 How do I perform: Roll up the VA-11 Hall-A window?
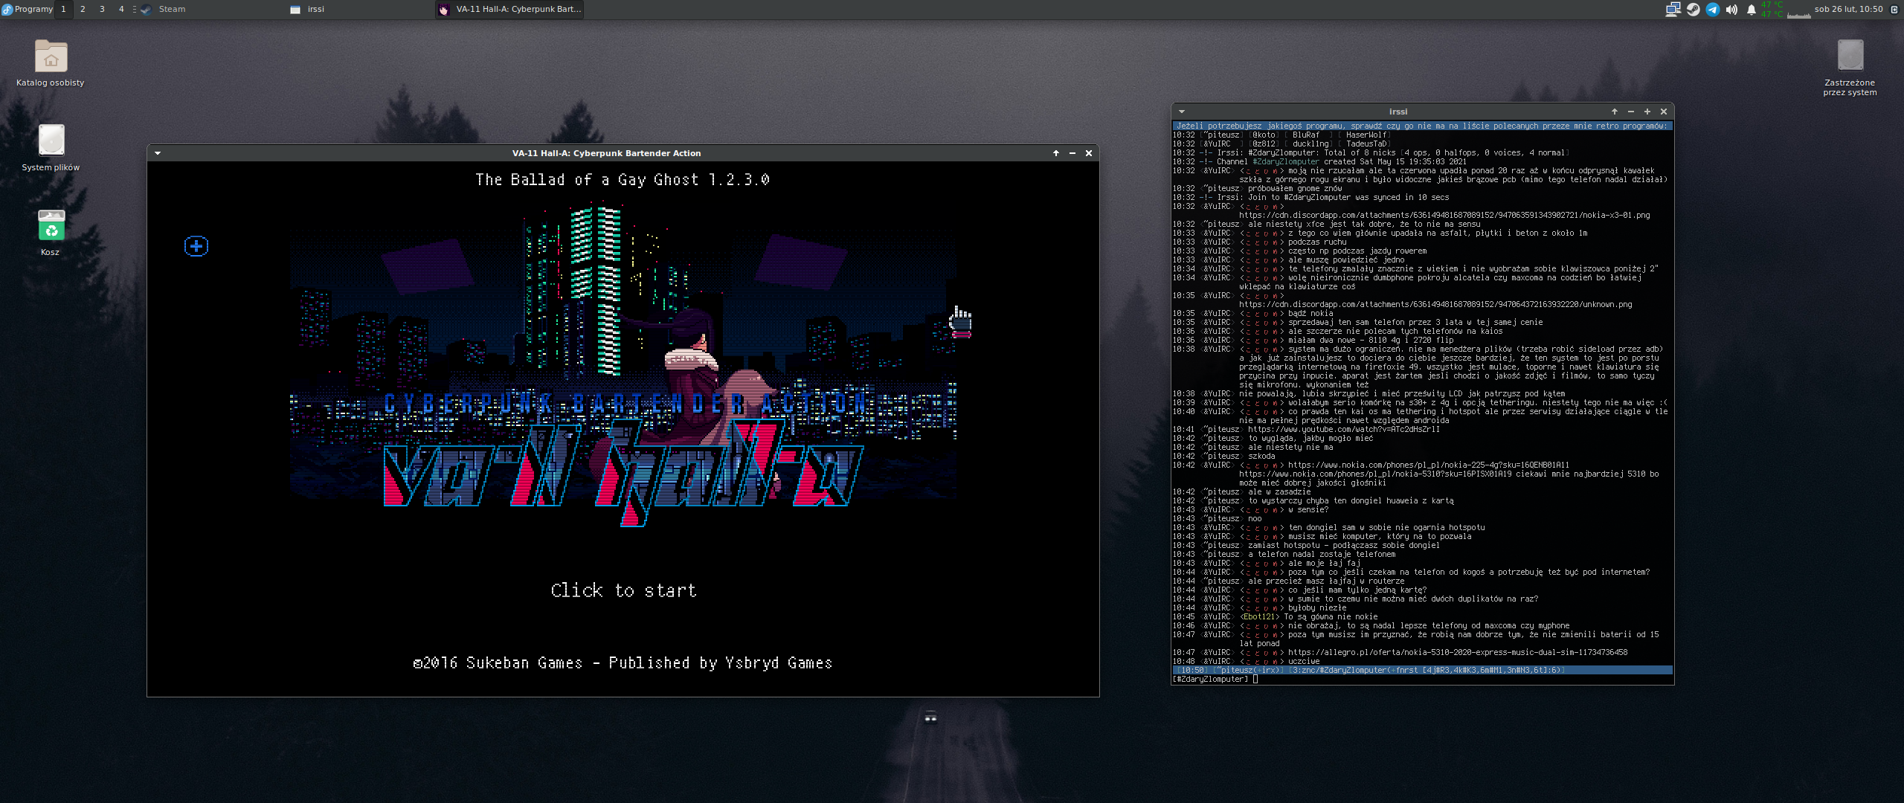click(1055, 153)
